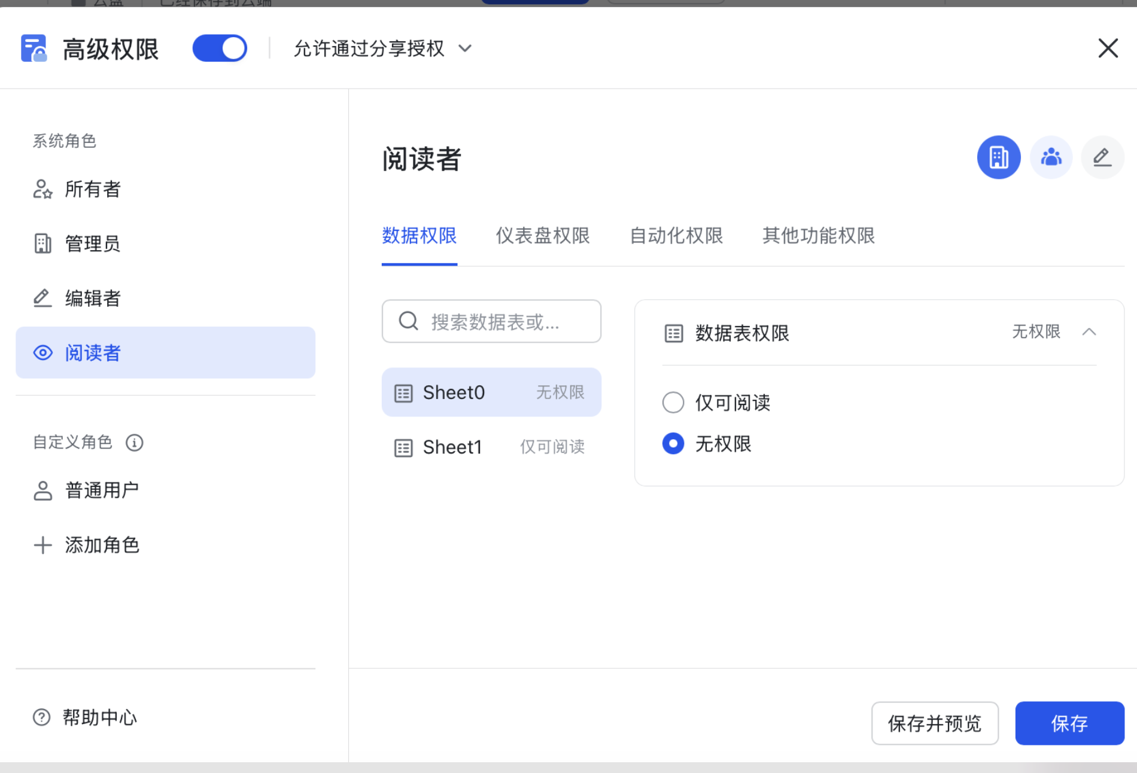Select the 无权限 radio option
The image size is (1137, 773).
coord(673,443)
